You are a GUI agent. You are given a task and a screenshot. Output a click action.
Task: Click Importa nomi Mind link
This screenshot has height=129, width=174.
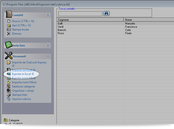tap(24, 82)
